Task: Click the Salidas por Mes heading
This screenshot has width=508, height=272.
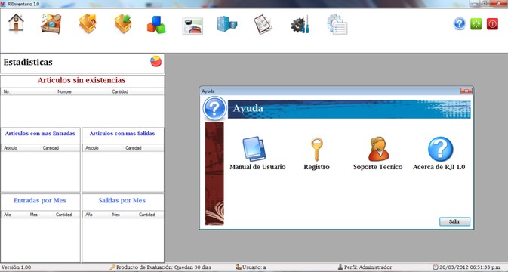Action: 122,201
